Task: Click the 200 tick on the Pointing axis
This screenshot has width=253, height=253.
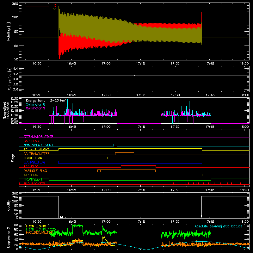Action: [x=15, y=17]
